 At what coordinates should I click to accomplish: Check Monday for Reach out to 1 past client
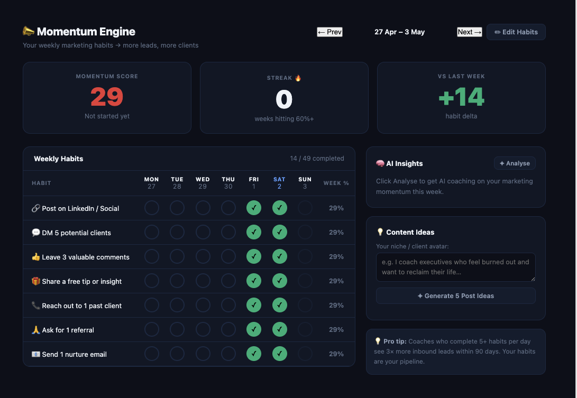point(152,305)
